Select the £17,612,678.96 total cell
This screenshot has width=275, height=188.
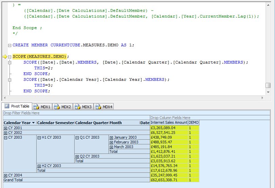coord(169,170)
